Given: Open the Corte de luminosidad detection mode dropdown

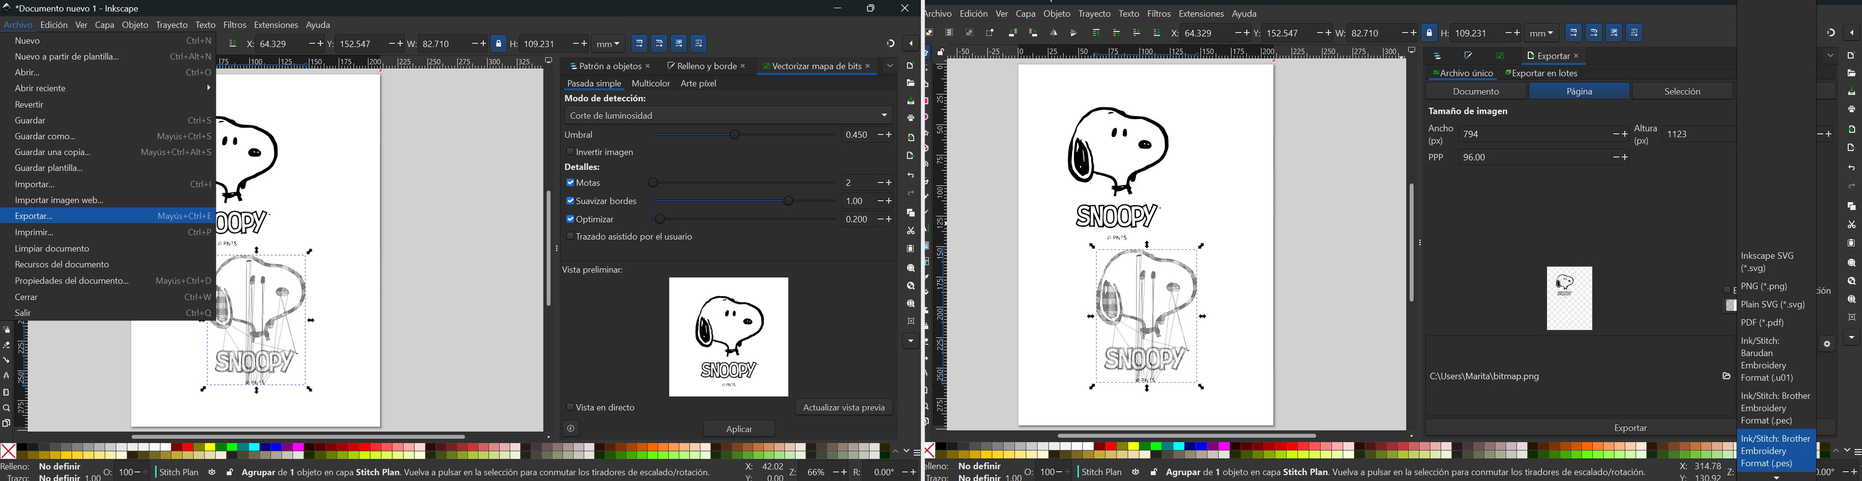Looking at the screenshot, I should [x=728, y=116].
